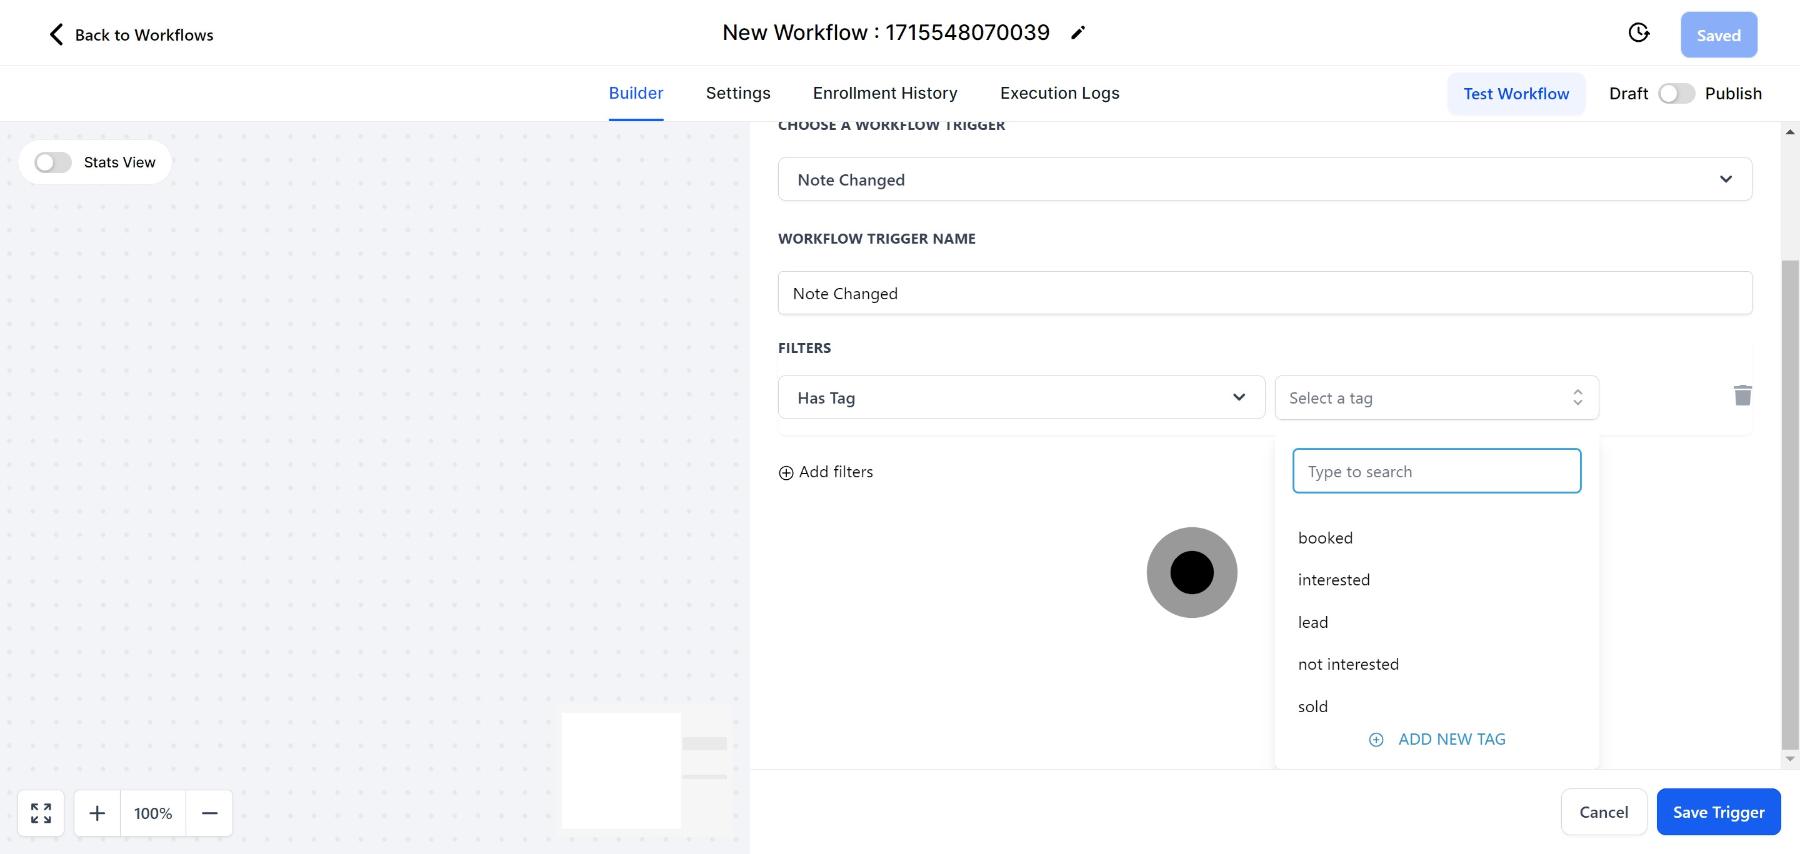Switch to the Settings tab
Screen dimensions: 1800x854
pos(737,93)
